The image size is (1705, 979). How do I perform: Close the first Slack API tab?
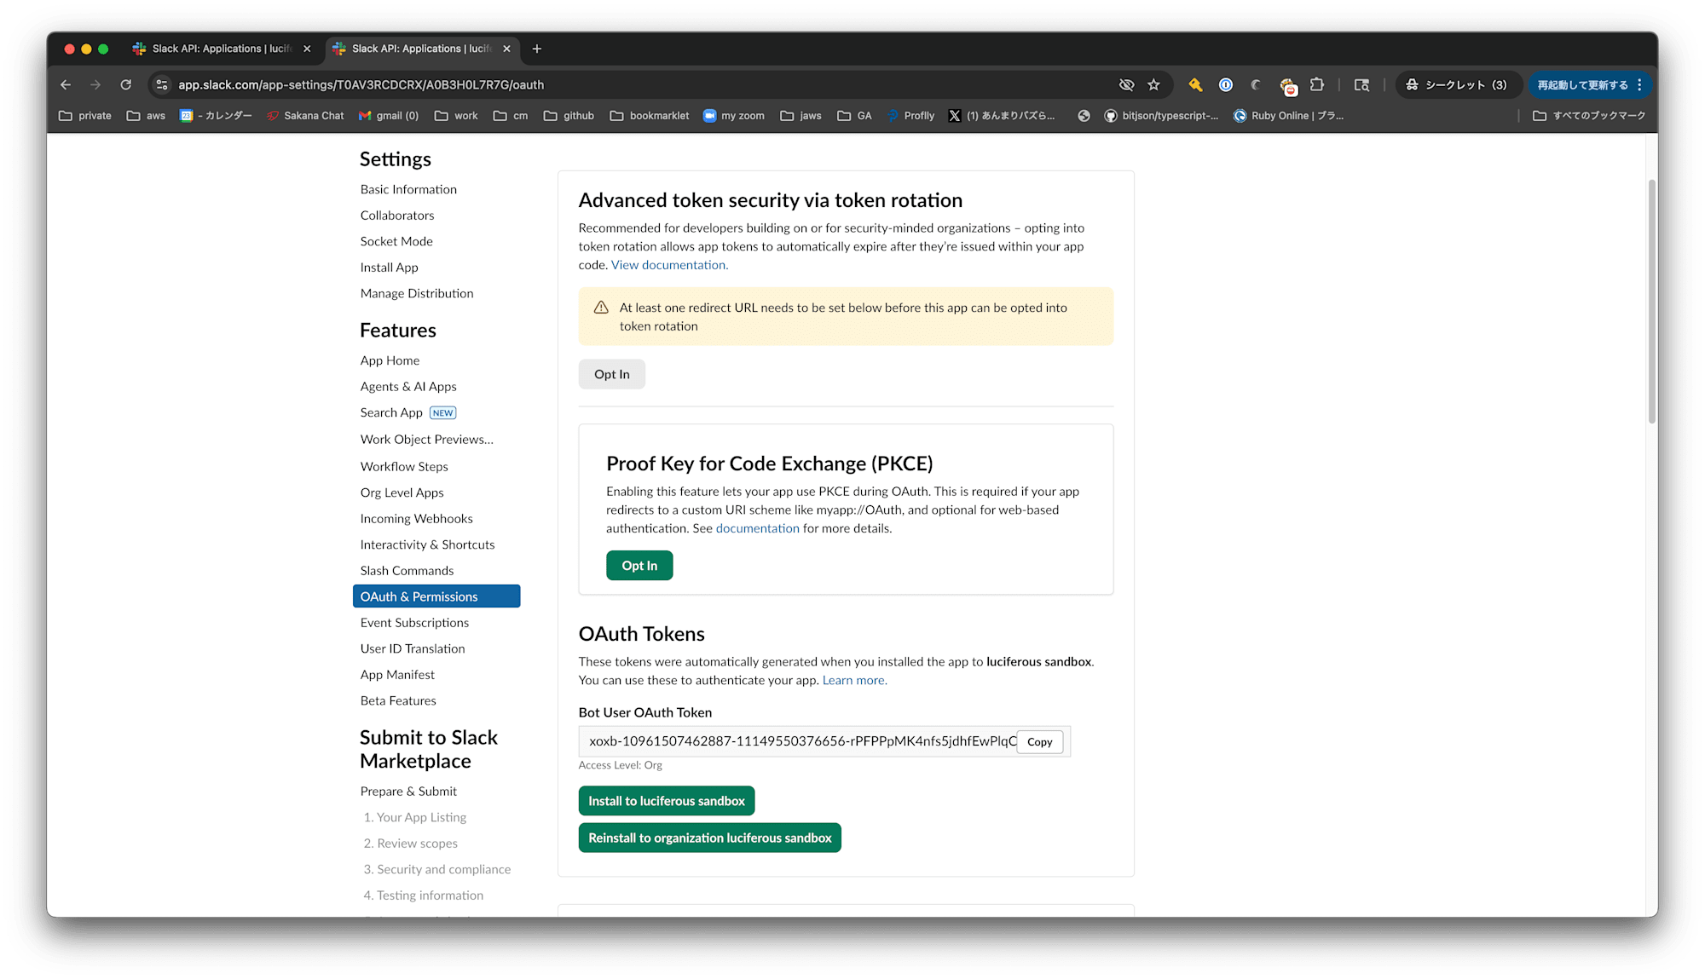[x=307, y=49]
